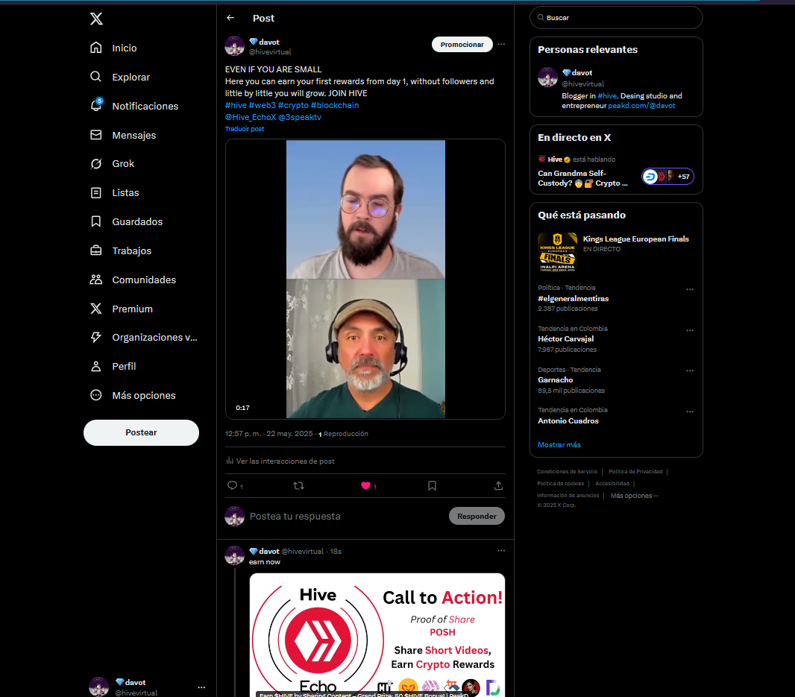This screenshot has height=697, width=795.
Task: Open Política de cookies footer link
Action: point(560,484)
